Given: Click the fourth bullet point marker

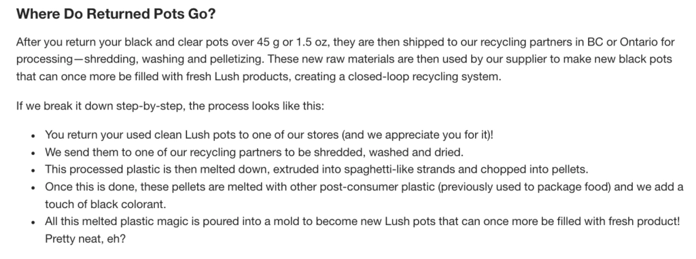Looking at the screenshot, I should [33, 188].
